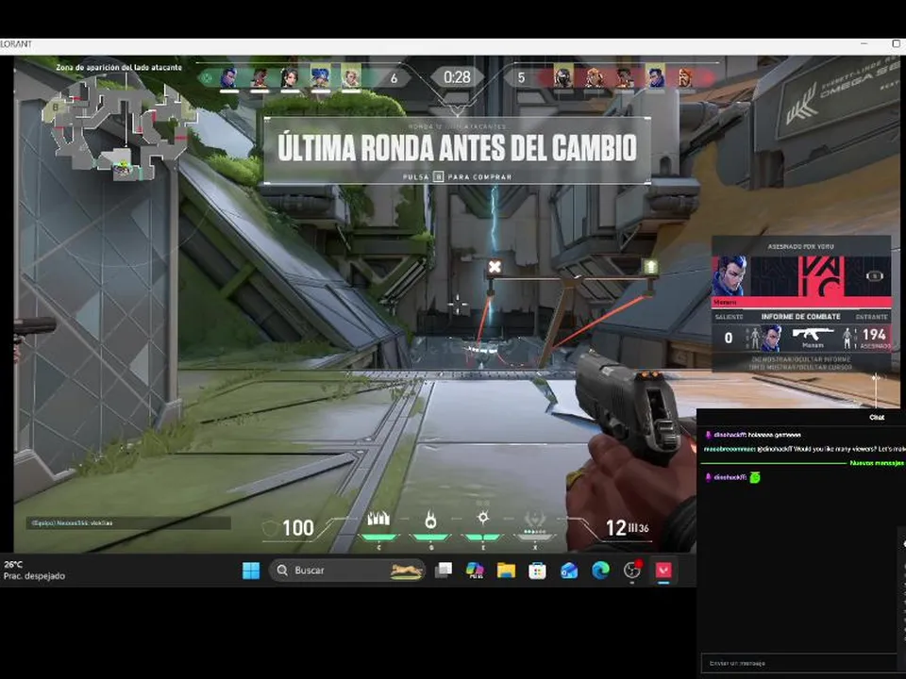Open the Copilot app on the taskbar
Viewport: 906px width, 679px height.
pyautogui.click(x=475, y=571)
